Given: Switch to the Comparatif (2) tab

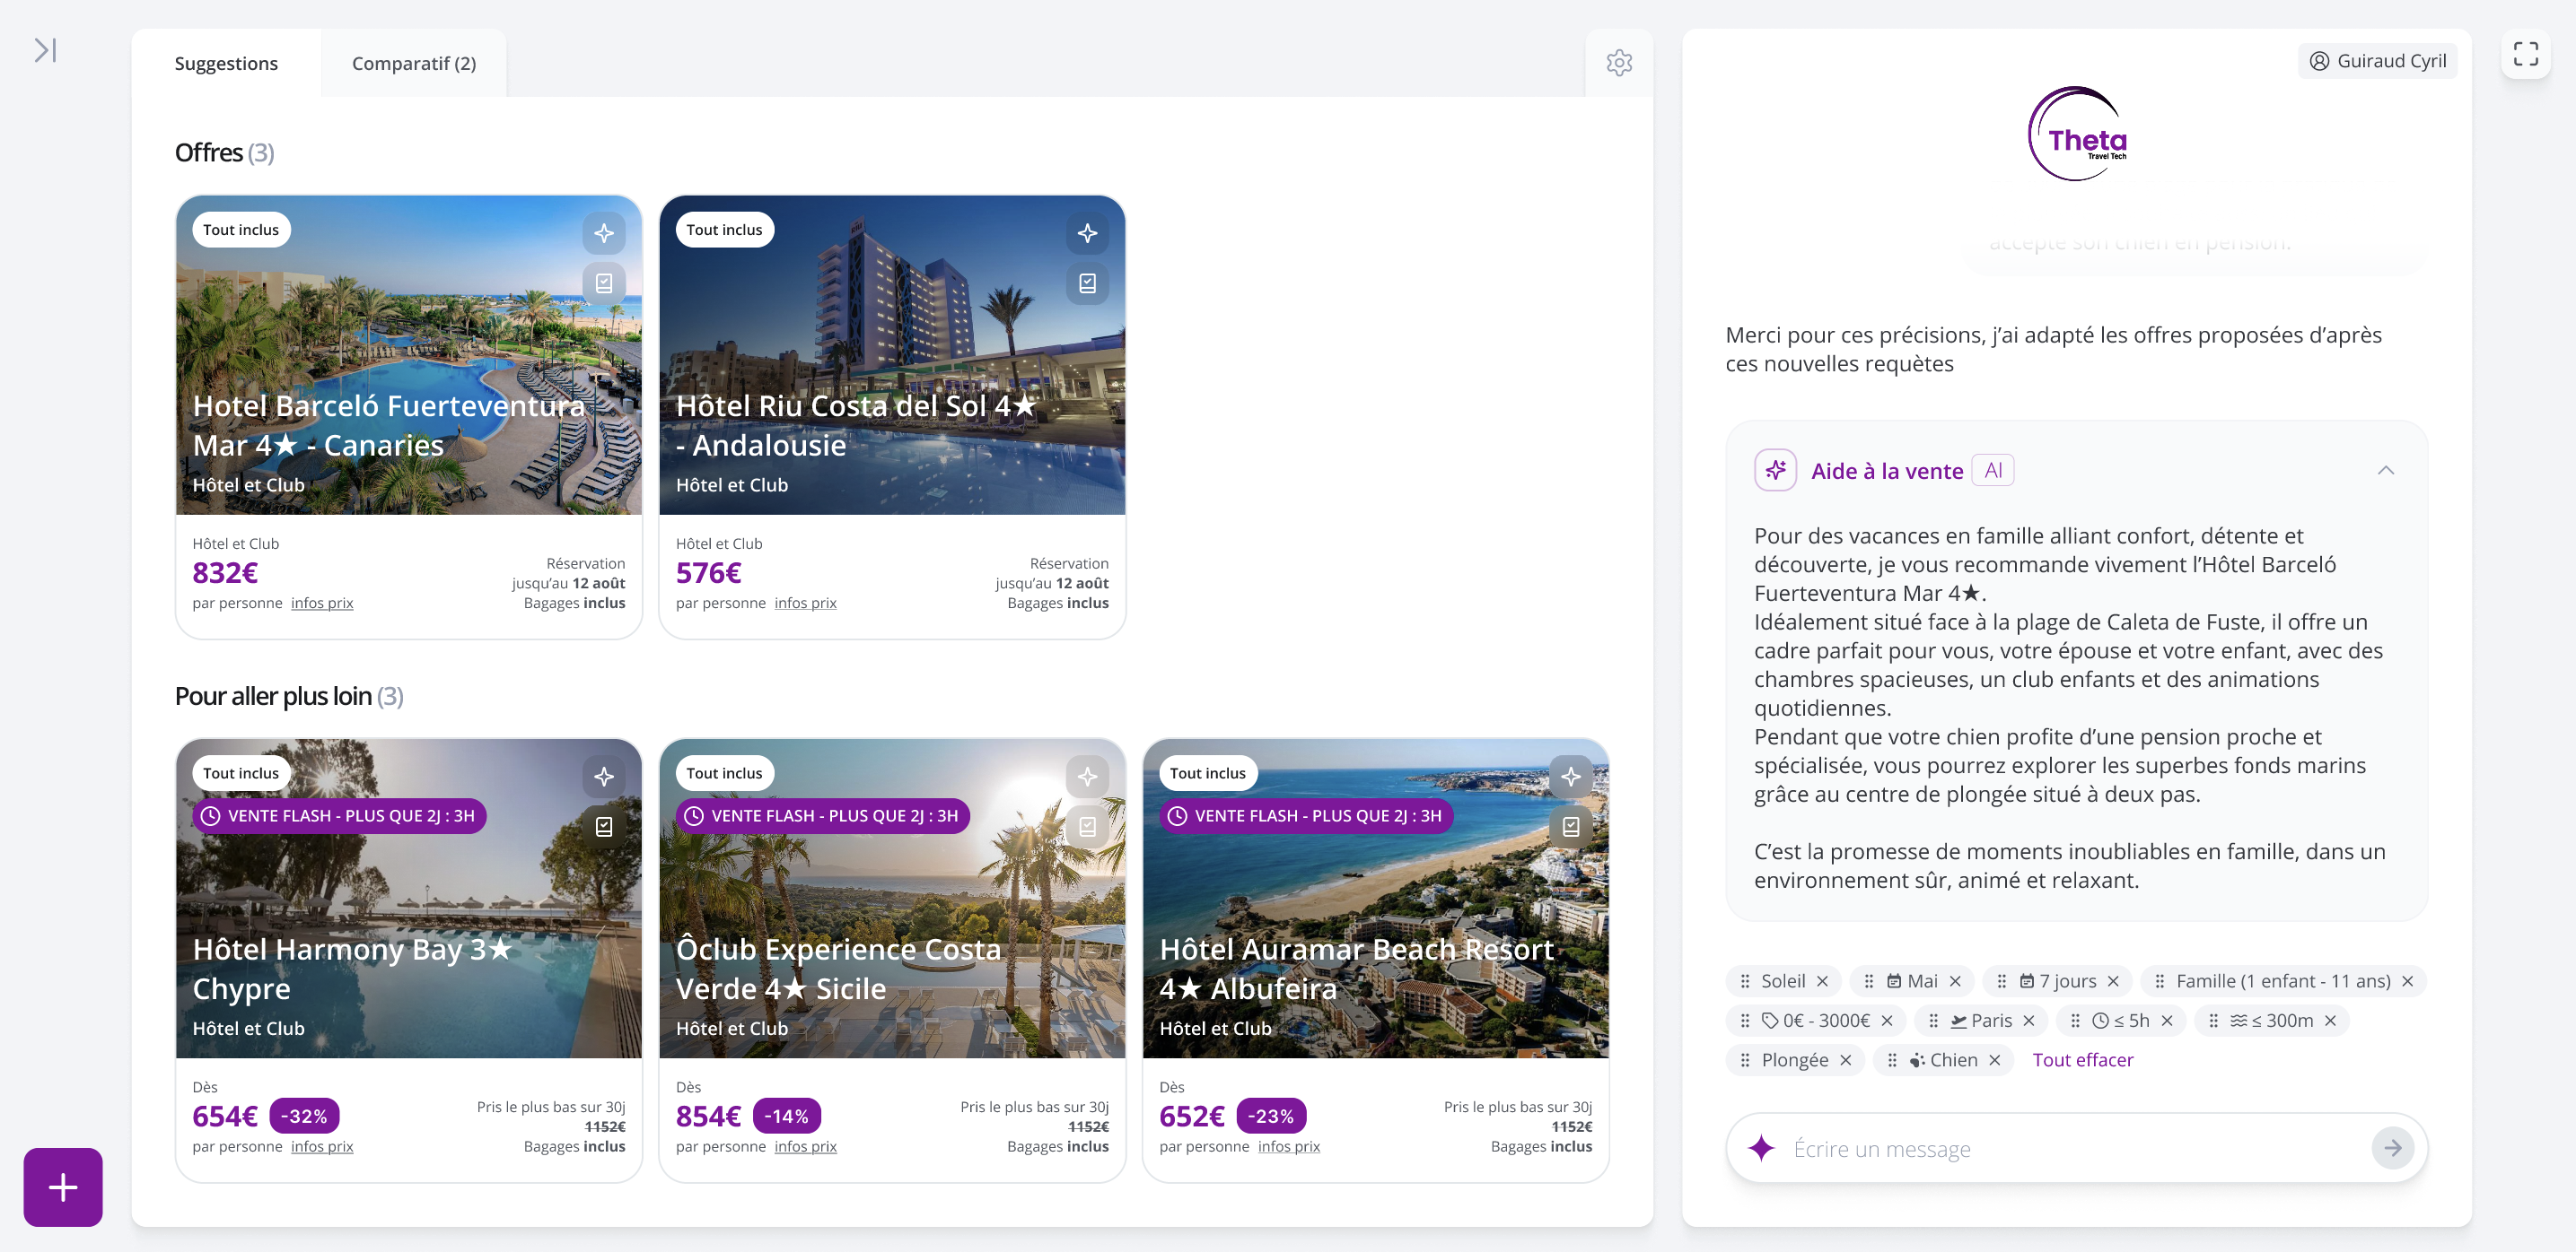Looking at the screenshot, I should click(x=414, y=63).
